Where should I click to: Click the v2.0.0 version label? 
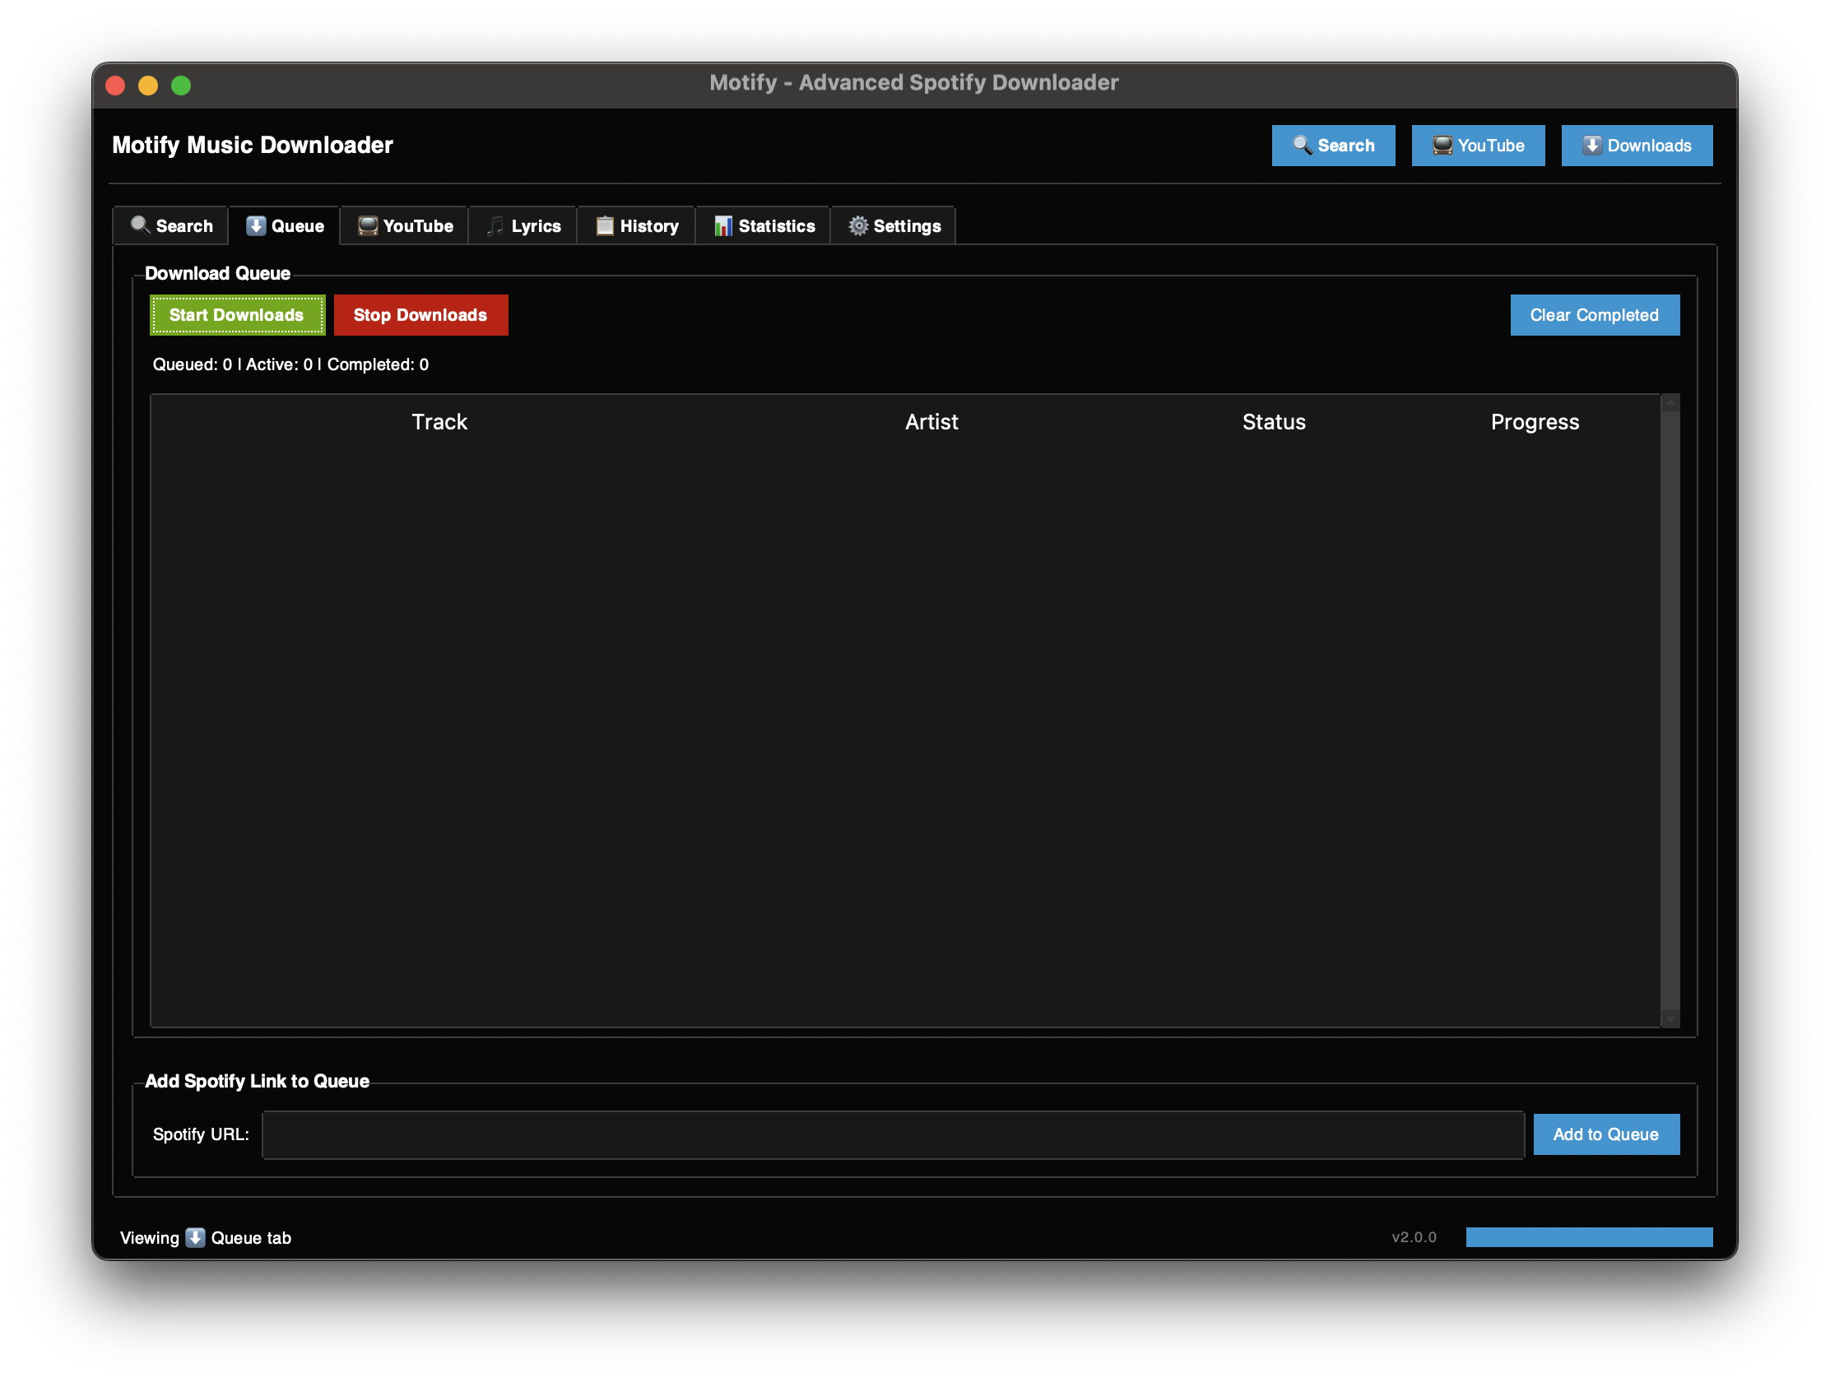1414,1237
